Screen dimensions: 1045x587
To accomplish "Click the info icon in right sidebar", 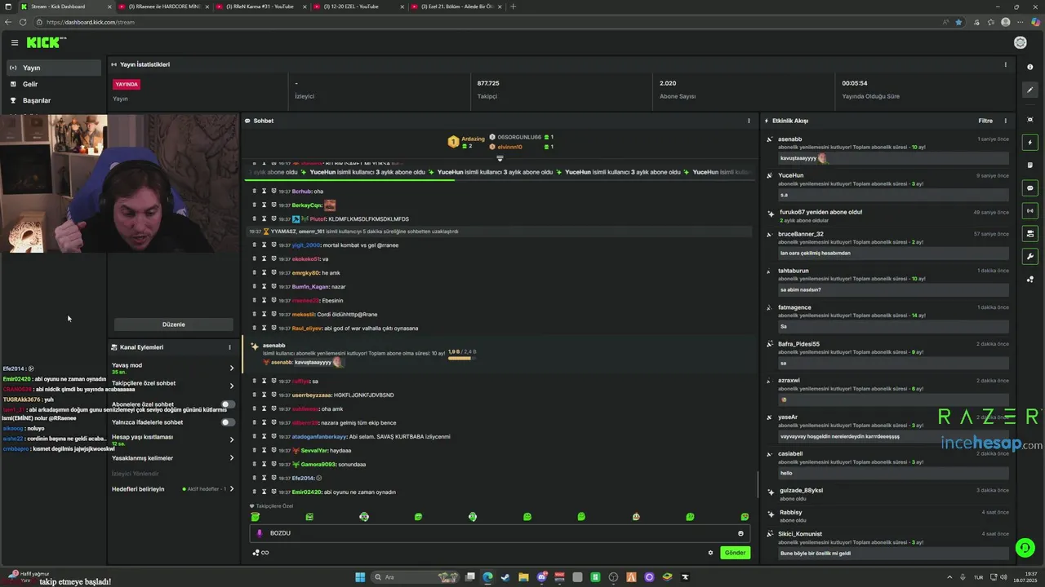I will (1030, 67).
